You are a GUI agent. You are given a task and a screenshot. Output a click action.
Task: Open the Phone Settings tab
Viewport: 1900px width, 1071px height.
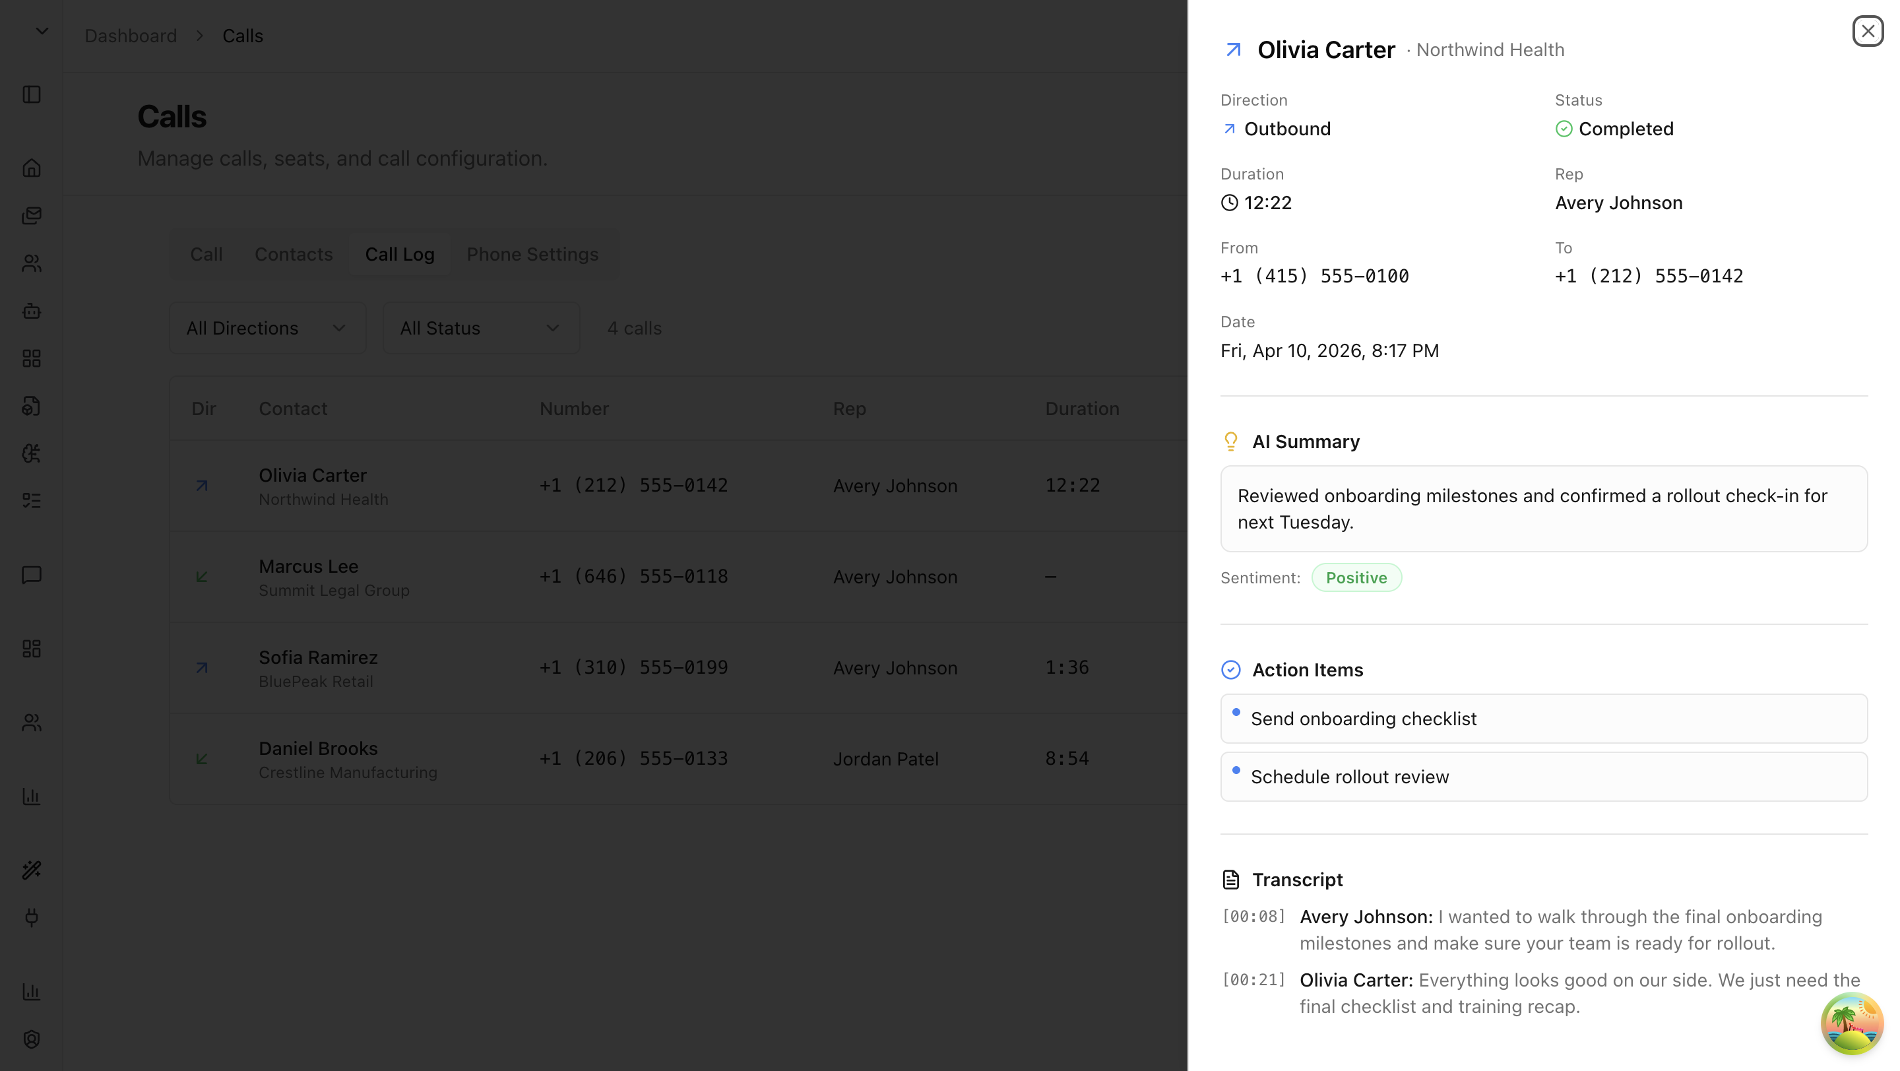532,254
